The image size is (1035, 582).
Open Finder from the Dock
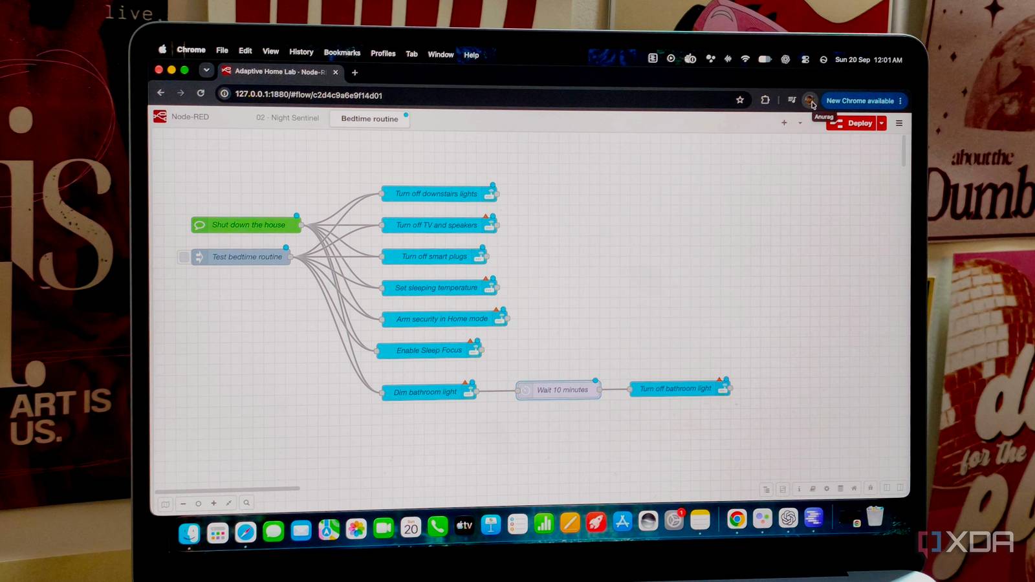(189, 533)
